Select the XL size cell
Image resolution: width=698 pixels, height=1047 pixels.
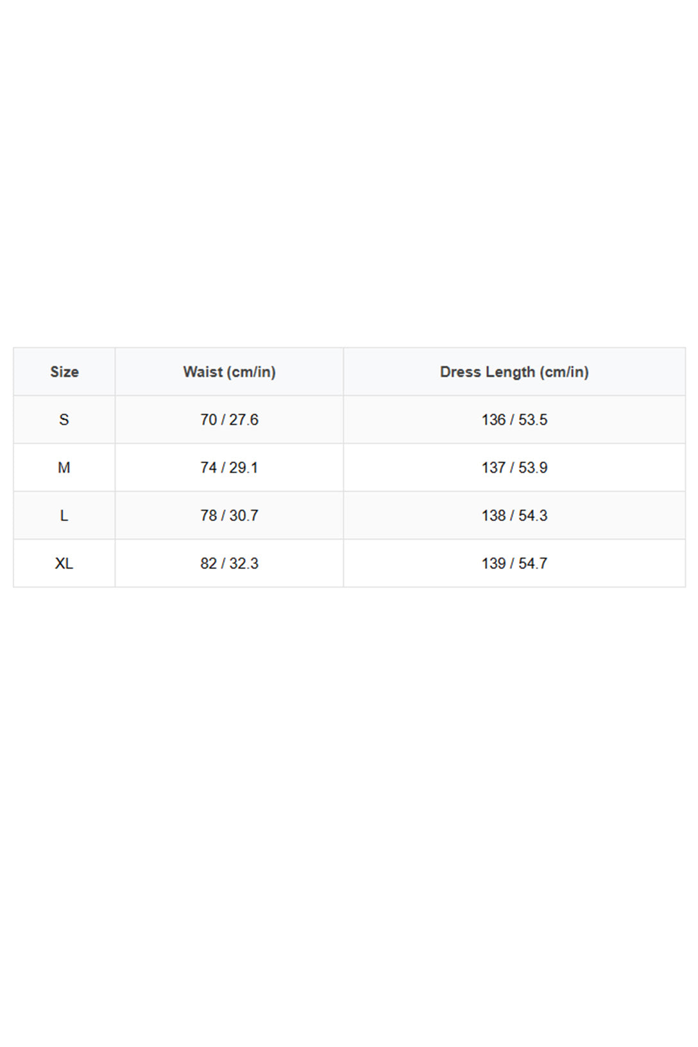click(x=64, y=563)
